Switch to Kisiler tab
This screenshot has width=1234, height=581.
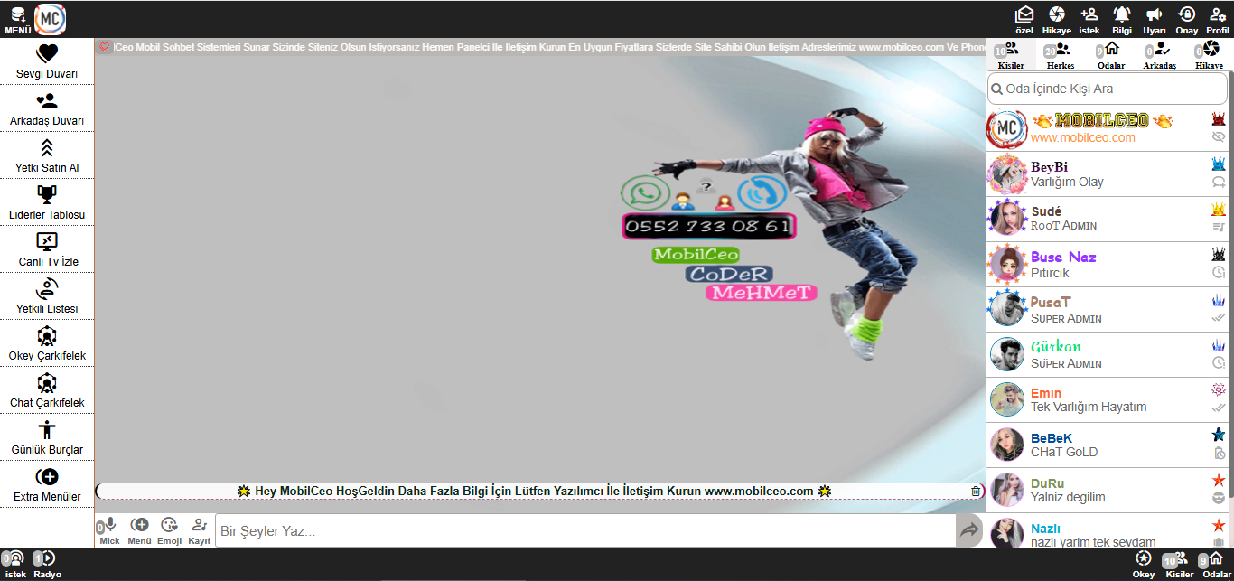1010,55
